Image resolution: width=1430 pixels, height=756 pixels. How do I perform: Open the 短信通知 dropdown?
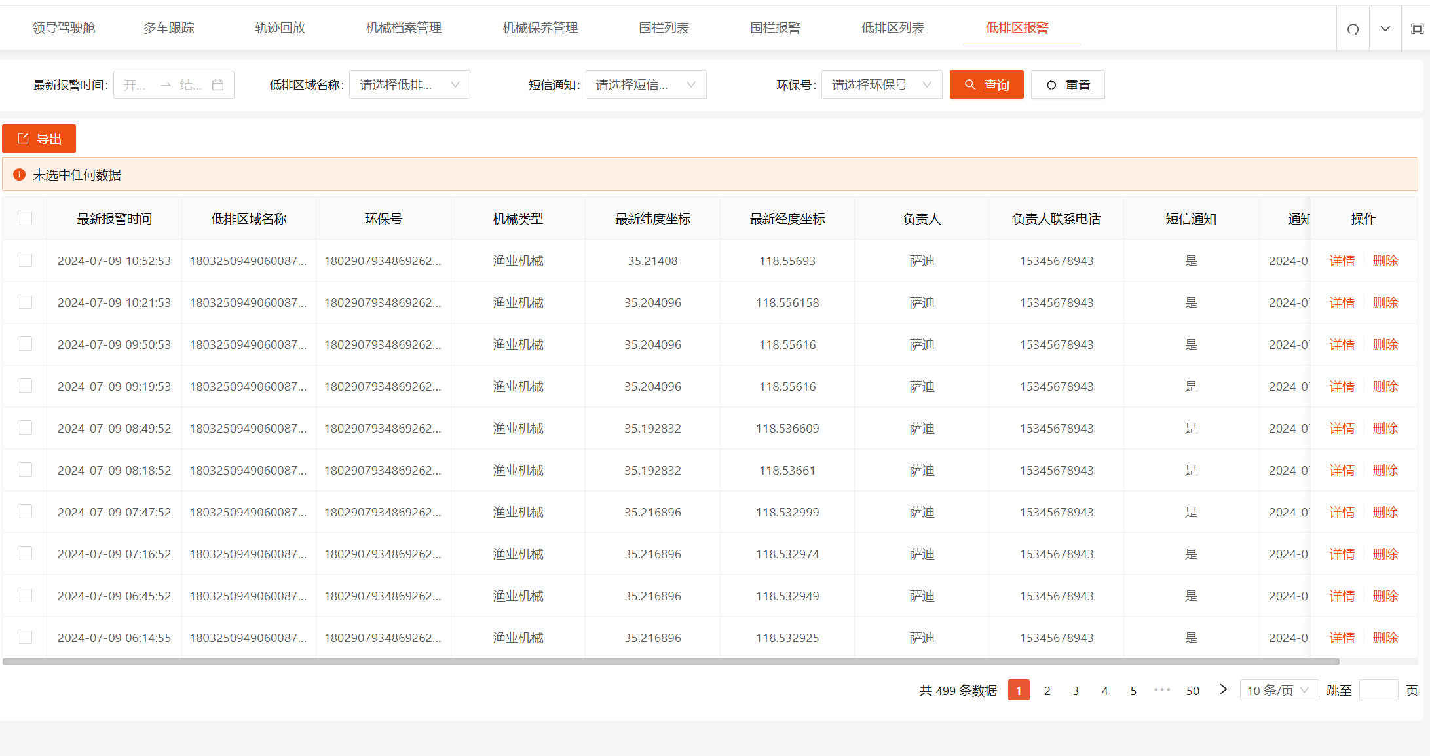pos(646,84)
